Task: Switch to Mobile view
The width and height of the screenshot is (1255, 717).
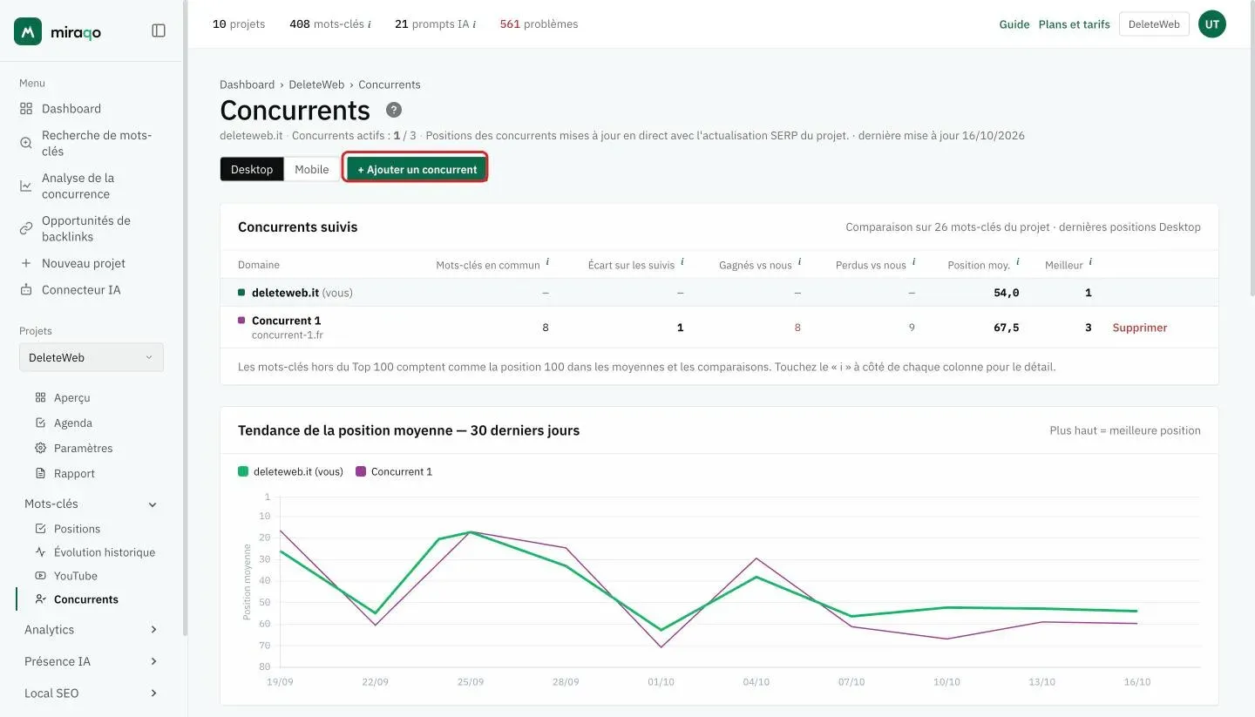Action: click(312, 169)
